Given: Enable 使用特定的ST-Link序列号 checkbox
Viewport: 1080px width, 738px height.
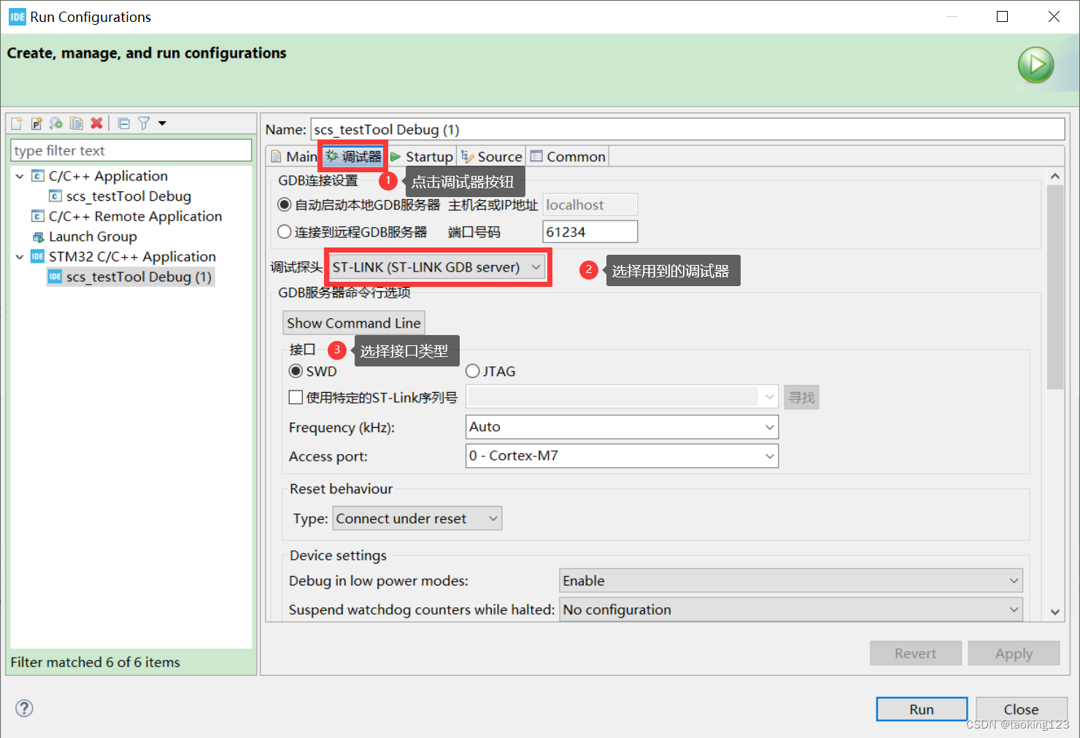Looking at the screenshot, I should pyautogui.click(x=296, y=397).
